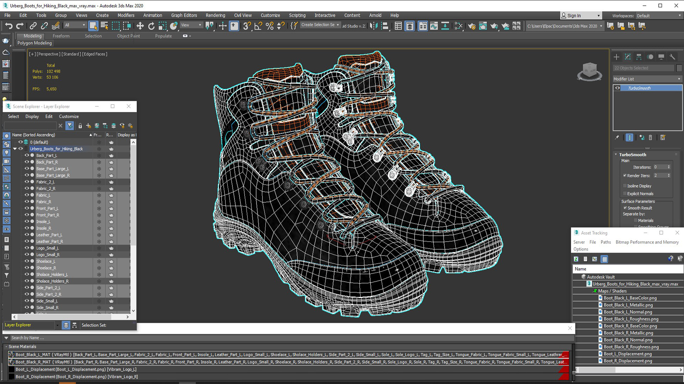Open the View reference coordinate dropdown
The height and width of the screenshot is (384, 684).
point(191,25)
